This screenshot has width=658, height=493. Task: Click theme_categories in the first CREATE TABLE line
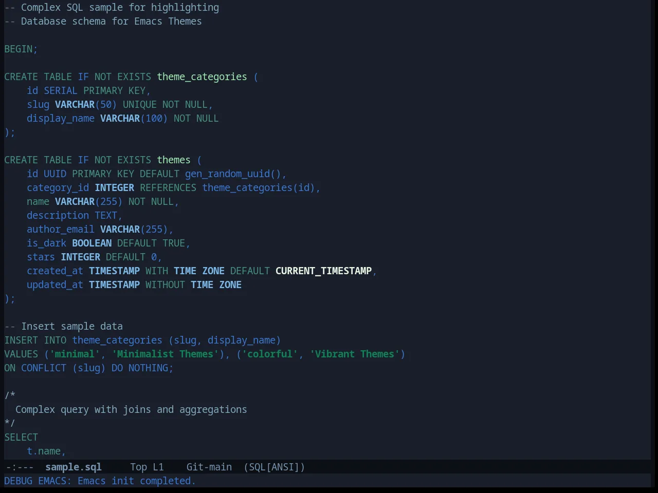[202, 77]
